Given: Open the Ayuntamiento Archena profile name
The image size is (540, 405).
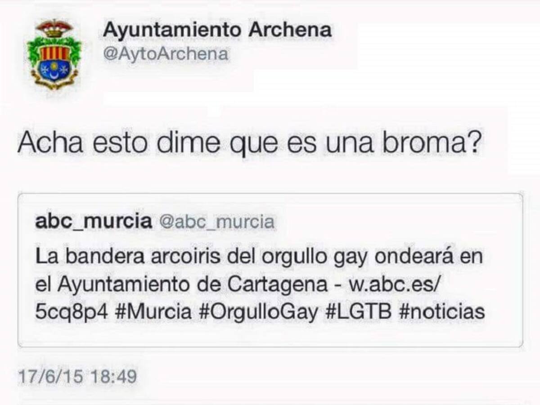Looking at the screenshot, I should (x=217, y=30).
